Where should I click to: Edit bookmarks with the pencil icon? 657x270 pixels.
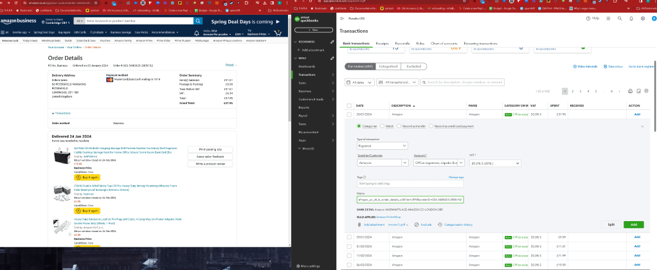[332, 42]
